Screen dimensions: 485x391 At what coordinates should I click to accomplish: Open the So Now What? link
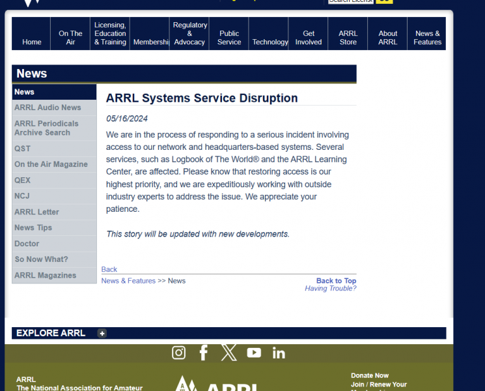pyautogui.click(x=54, y=259)
